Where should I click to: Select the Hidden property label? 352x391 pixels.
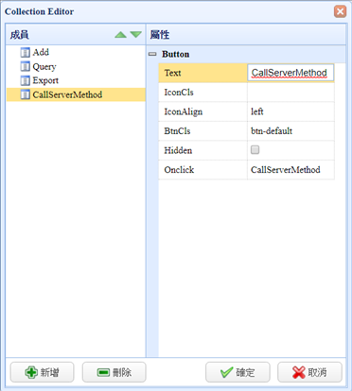pyautogui.click(x=178, y=150)
